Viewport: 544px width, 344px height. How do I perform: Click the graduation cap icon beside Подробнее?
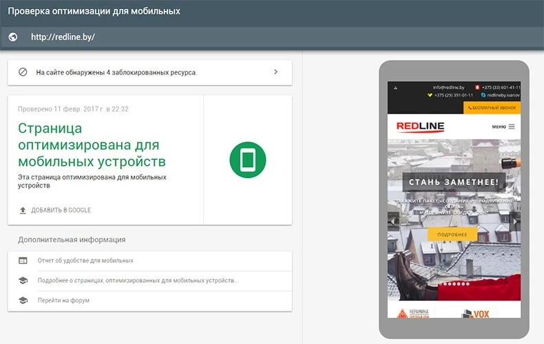23,280
